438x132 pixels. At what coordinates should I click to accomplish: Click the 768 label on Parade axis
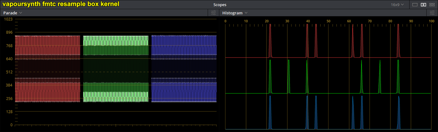[x=9, y=46]
